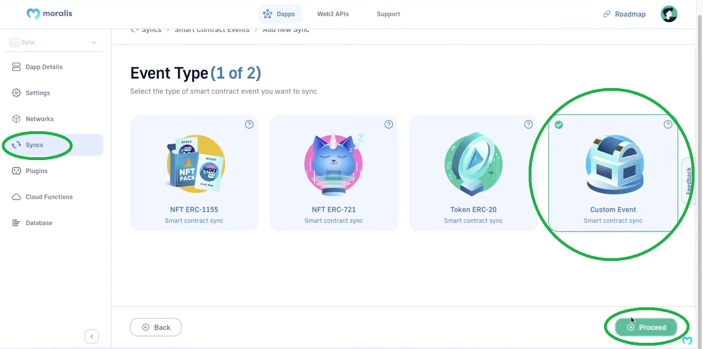Click the Settings gear icon in sidebar
Viewport: 703px width, 349px height.
point(16,93)
